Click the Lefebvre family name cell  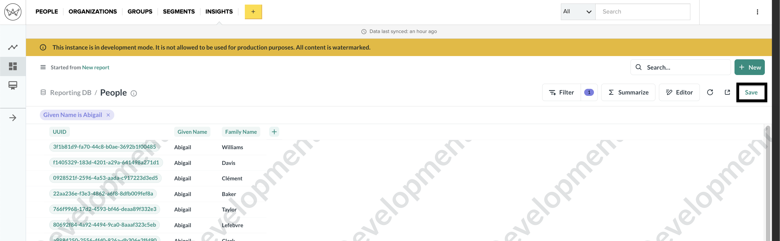click(x=232, y=225)
